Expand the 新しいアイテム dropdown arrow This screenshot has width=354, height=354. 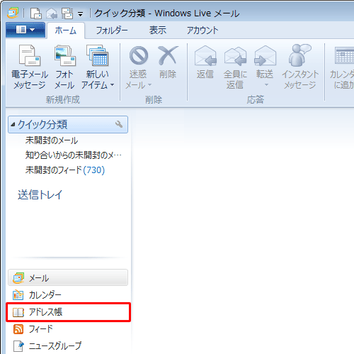tap(113, 84)
